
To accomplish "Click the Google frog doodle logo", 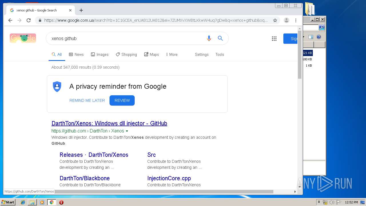I will [x=23, y=38].
